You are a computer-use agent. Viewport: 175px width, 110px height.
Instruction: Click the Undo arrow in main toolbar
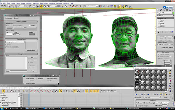[x=2, y=6]
